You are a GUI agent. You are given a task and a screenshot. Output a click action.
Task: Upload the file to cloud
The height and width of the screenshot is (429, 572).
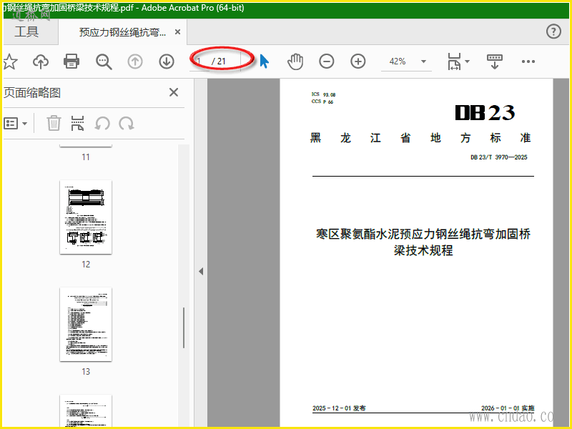click(41, 61)
